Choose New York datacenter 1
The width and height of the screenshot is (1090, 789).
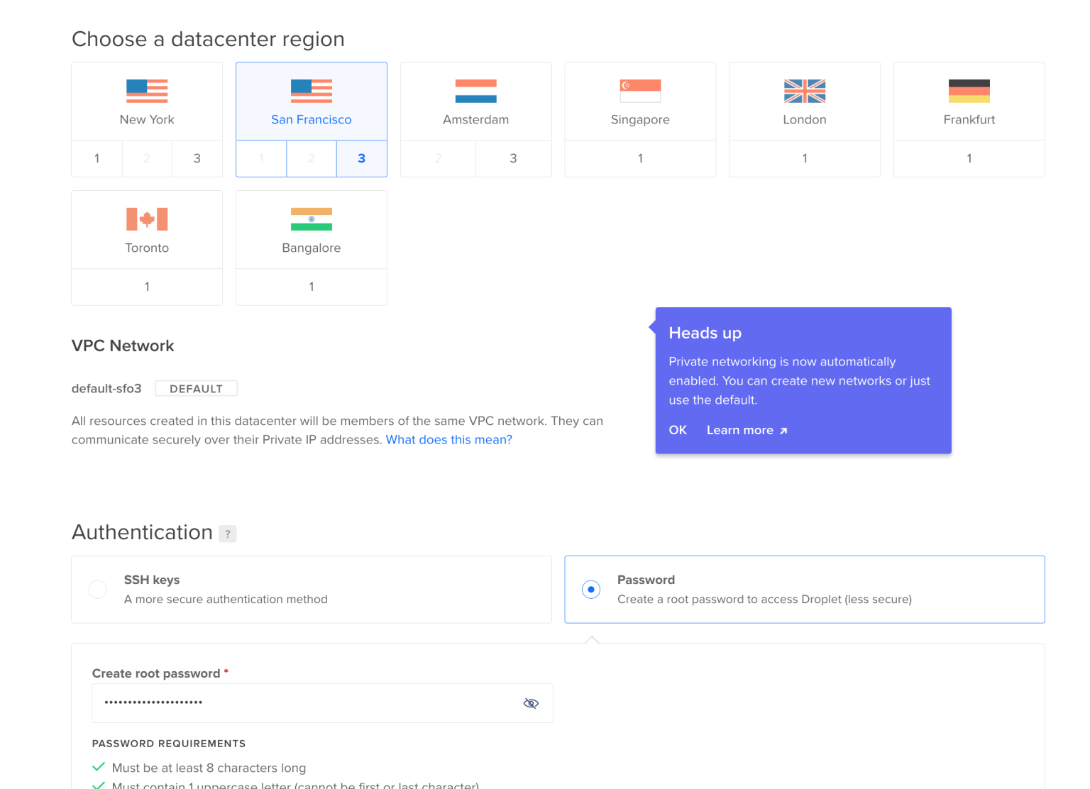pos(97,158)
